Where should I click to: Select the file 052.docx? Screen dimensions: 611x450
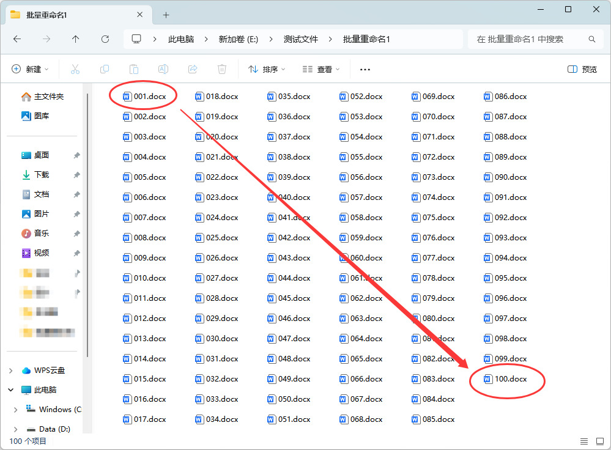[361, 96]
